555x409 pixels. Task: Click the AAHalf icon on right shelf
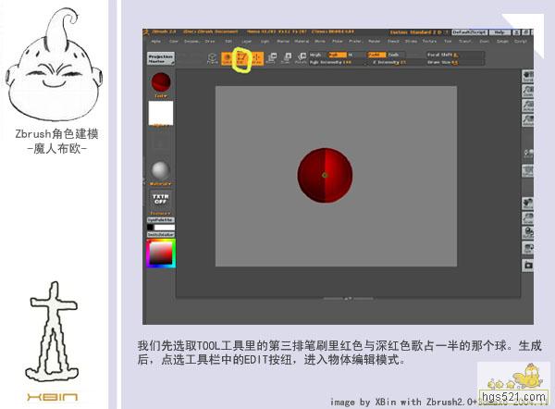tap(528, 120)
